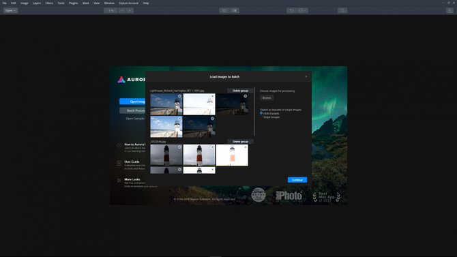This screenshot has width=457, height=257.
Task: Remove the overexposed white Lighthouse group thumbnail via X
Action: click(212, 96)
